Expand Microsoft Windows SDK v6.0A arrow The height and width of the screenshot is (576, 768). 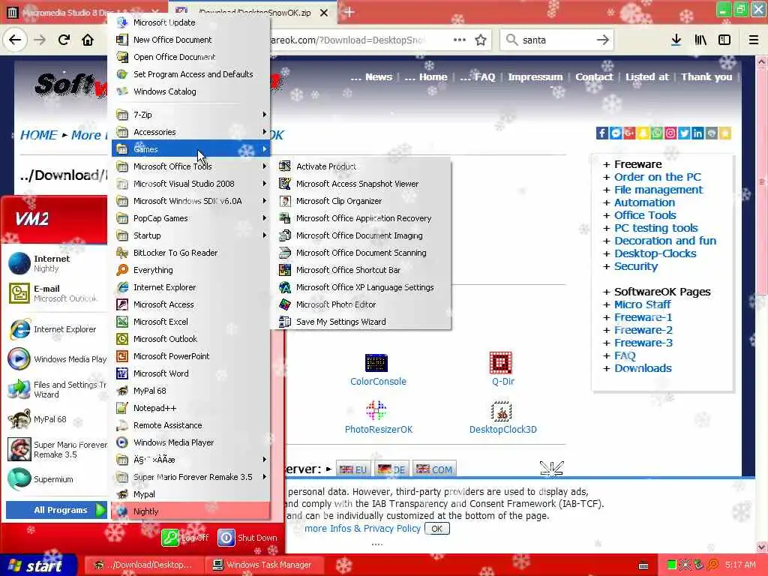[265, 201]
